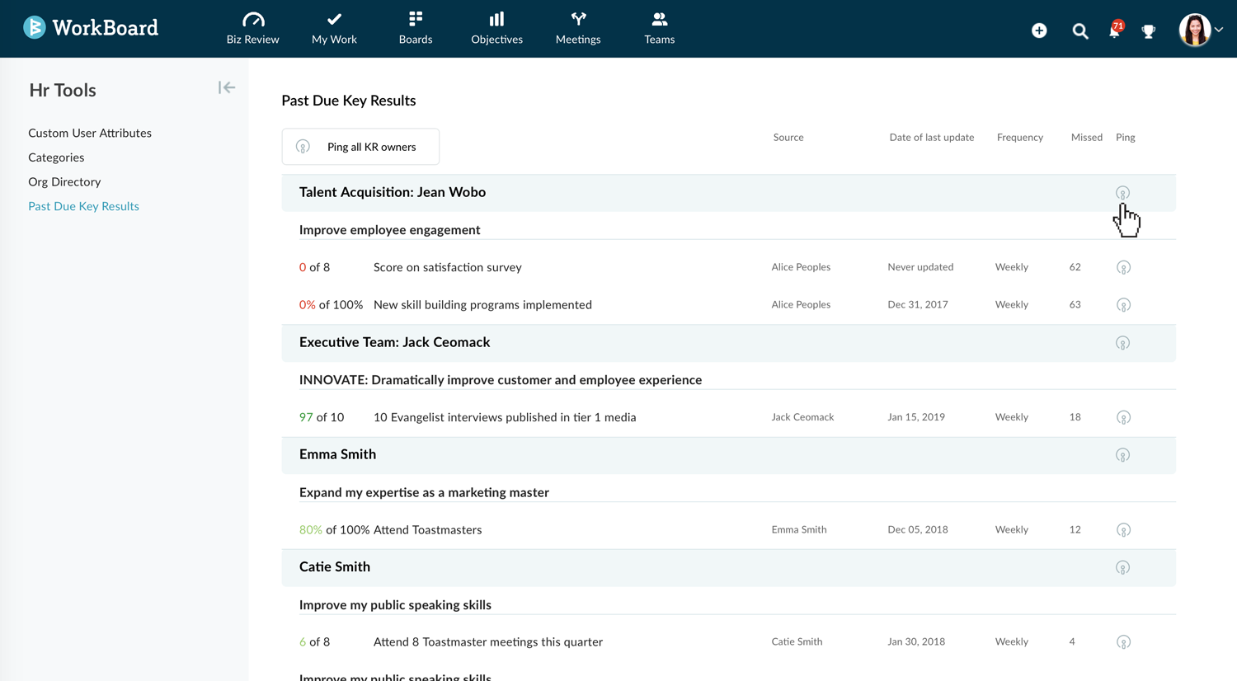The height and width of the screenshot is (681, 1237).
Task: Open the Teams navigation item
Action: (659, 28)
